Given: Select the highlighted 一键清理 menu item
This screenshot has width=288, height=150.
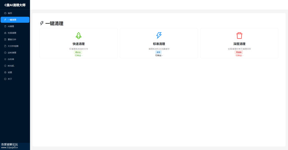Looking at the screenshot, I should pos(15,20).
